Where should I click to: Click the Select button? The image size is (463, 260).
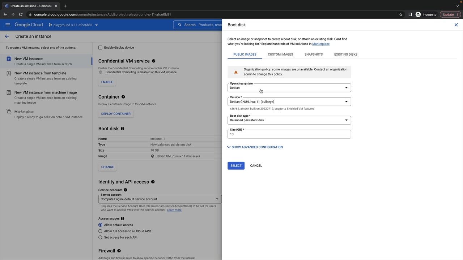(236, 166)
